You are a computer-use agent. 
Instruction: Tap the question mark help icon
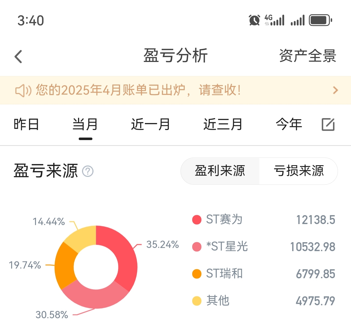click(88, 171)
